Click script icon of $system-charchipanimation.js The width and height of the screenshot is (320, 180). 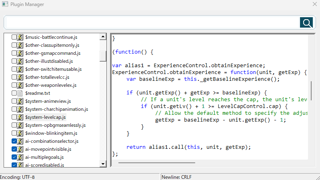(x=20, y=109)
